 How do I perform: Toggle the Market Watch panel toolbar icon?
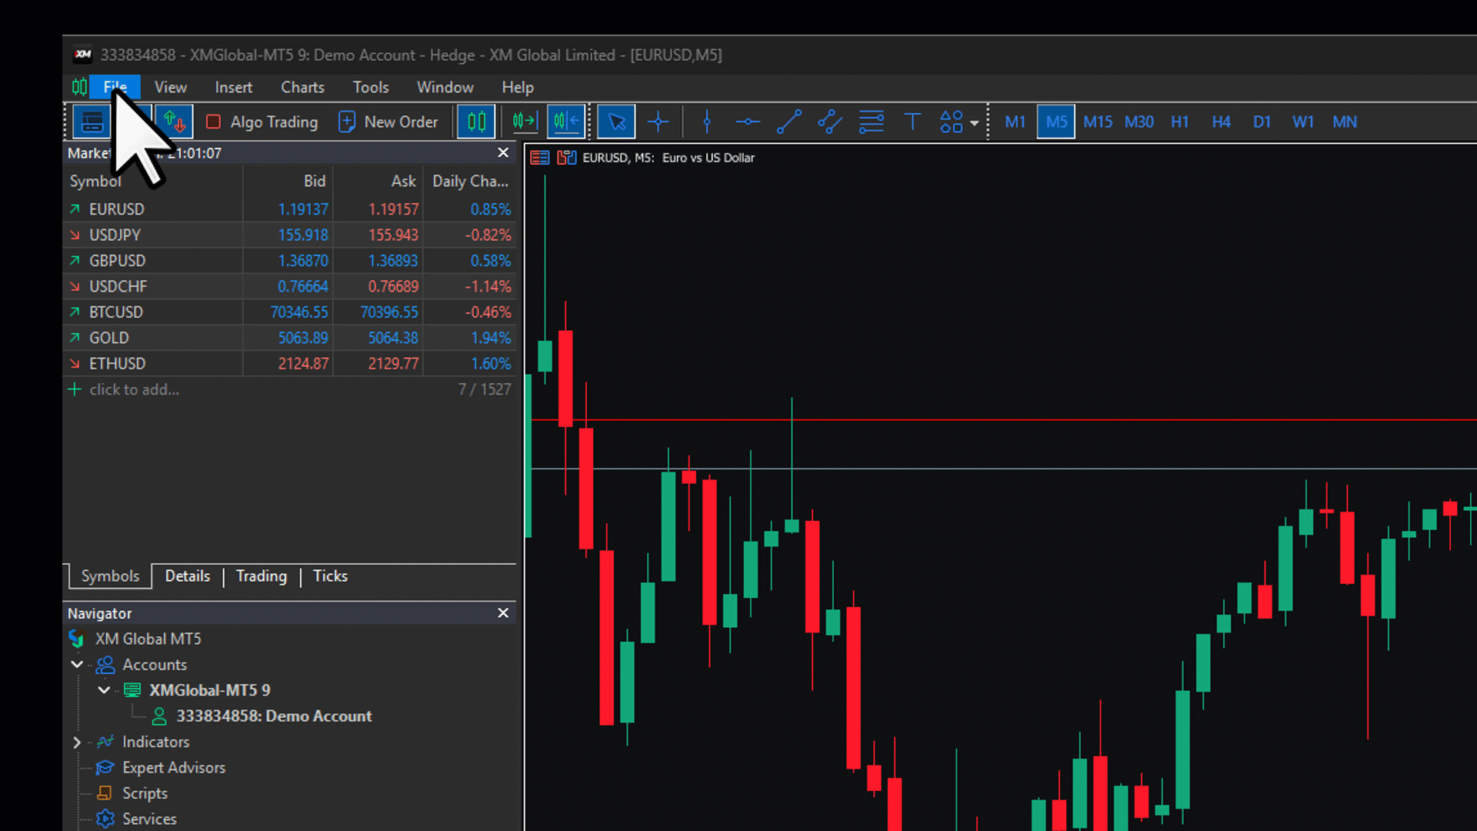(x=92, y=122)
